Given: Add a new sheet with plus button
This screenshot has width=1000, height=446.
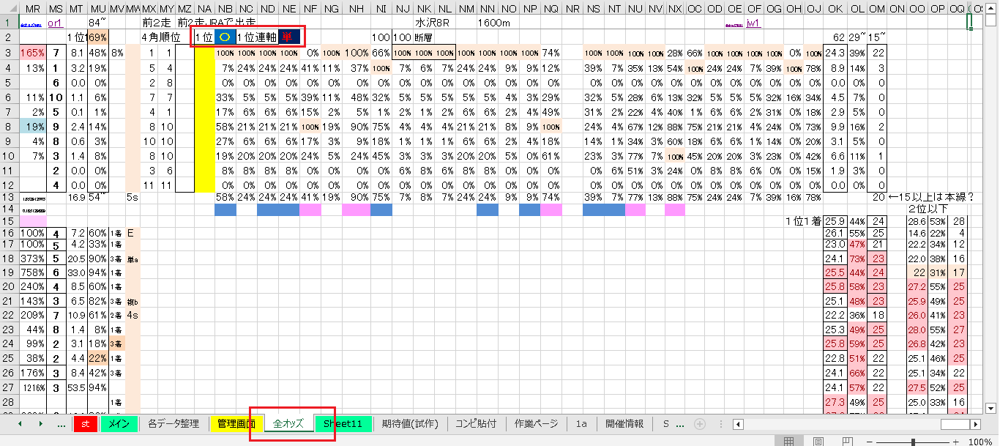Looking at the screenshot, I should point(700,424).
